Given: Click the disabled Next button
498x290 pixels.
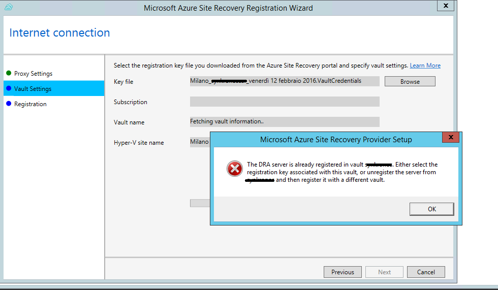Looking at the screenshot, I should pyautogui.click(x=384, y=272).
